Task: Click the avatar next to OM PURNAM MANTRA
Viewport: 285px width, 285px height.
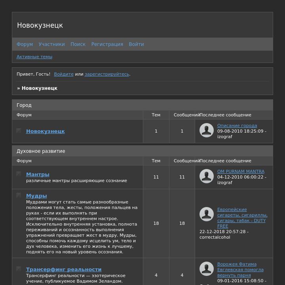Action: (207, 176)
